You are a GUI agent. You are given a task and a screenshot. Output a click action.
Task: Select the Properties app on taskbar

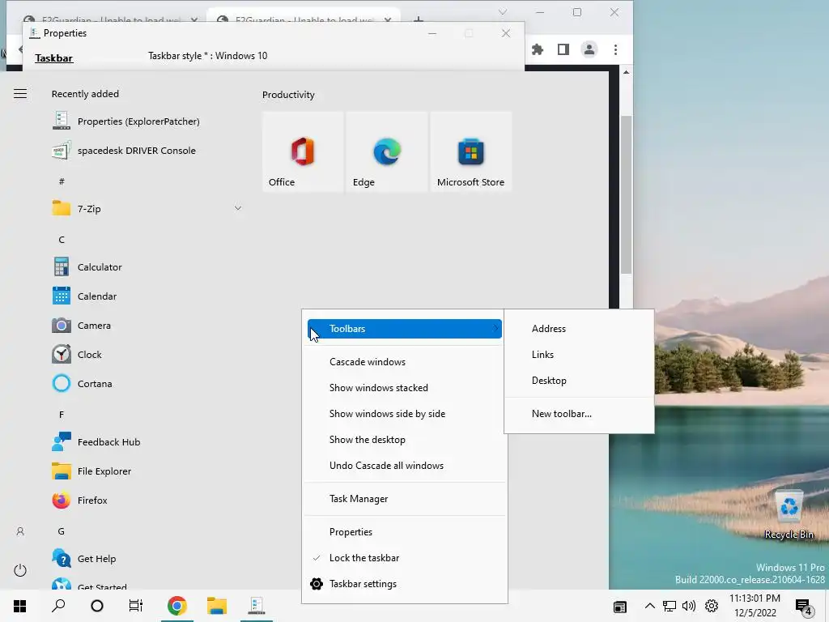coord(257,606)
